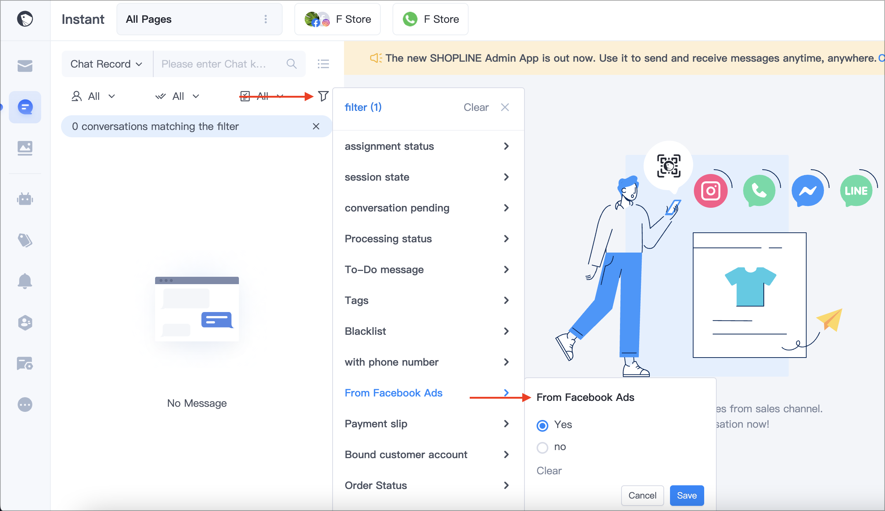Click the QR scan icon bubble

669,166
